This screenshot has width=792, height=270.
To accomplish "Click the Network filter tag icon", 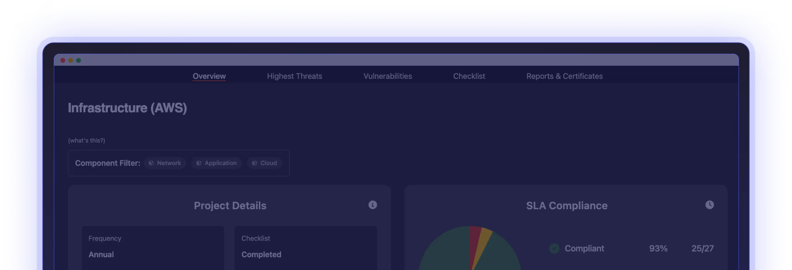I will 151,163.
